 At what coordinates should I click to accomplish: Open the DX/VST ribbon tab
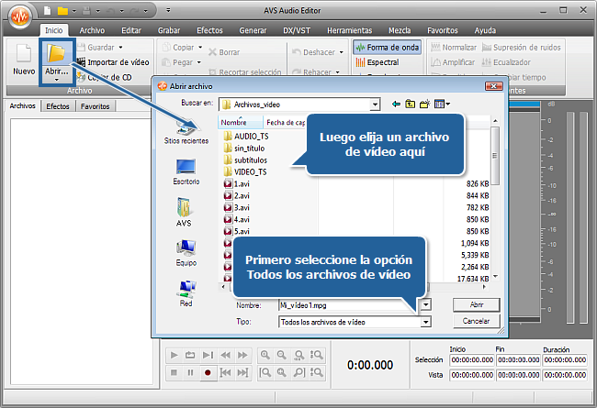point(297,30)
